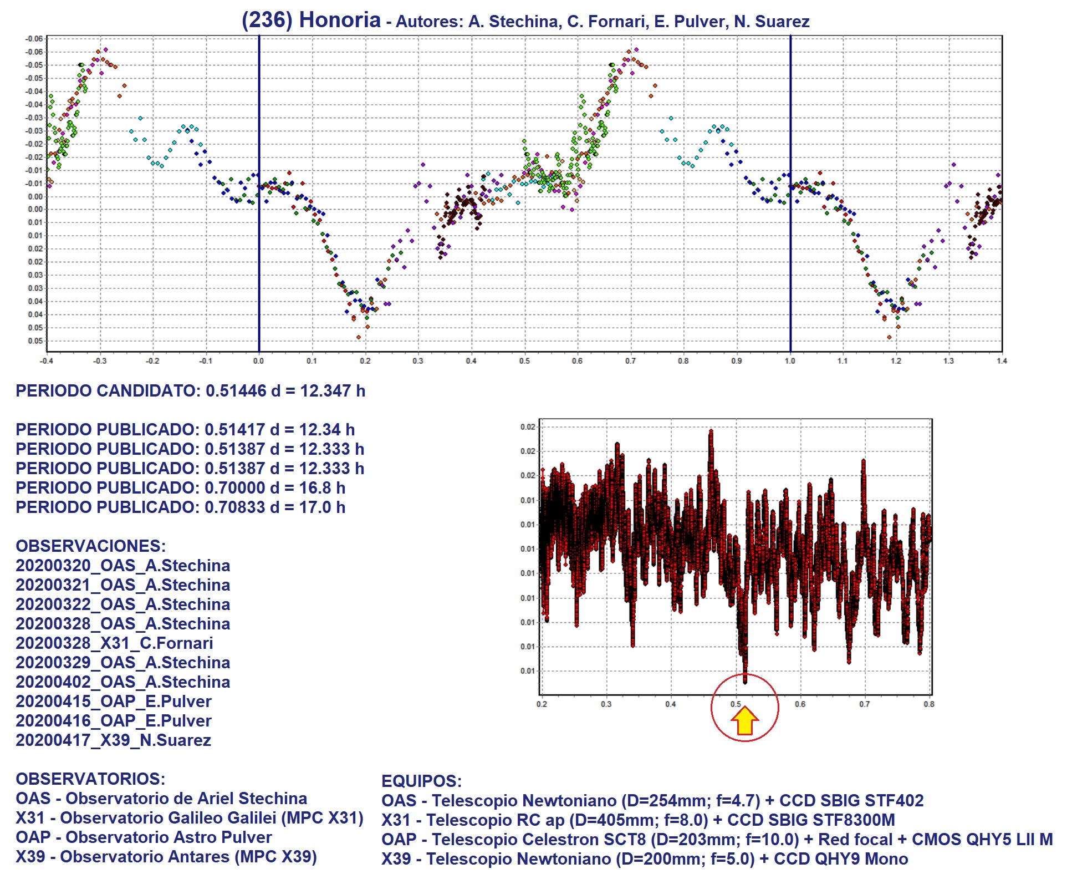Viewport: 1067px width, 879px height.
Task: Select observation "20200321_OAS_A.Stechina"
Action: point(122,585)
